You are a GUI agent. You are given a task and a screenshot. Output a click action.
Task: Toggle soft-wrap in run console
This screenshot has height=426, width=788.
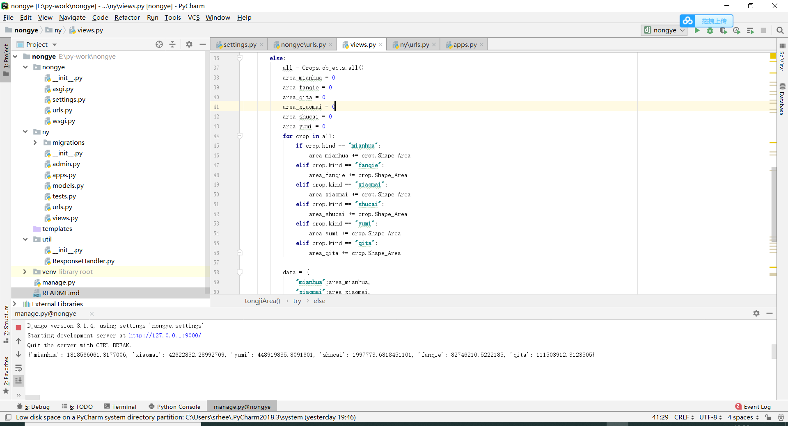18,368
